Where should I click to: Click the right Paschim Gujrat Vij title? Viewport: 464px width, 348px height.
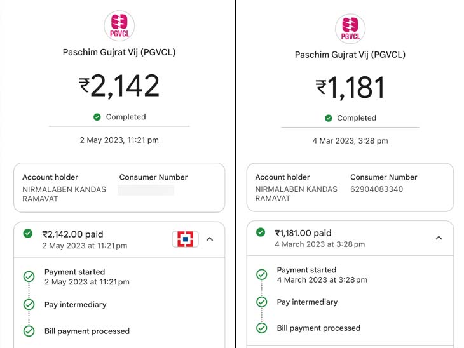click(x=350, y=55)
